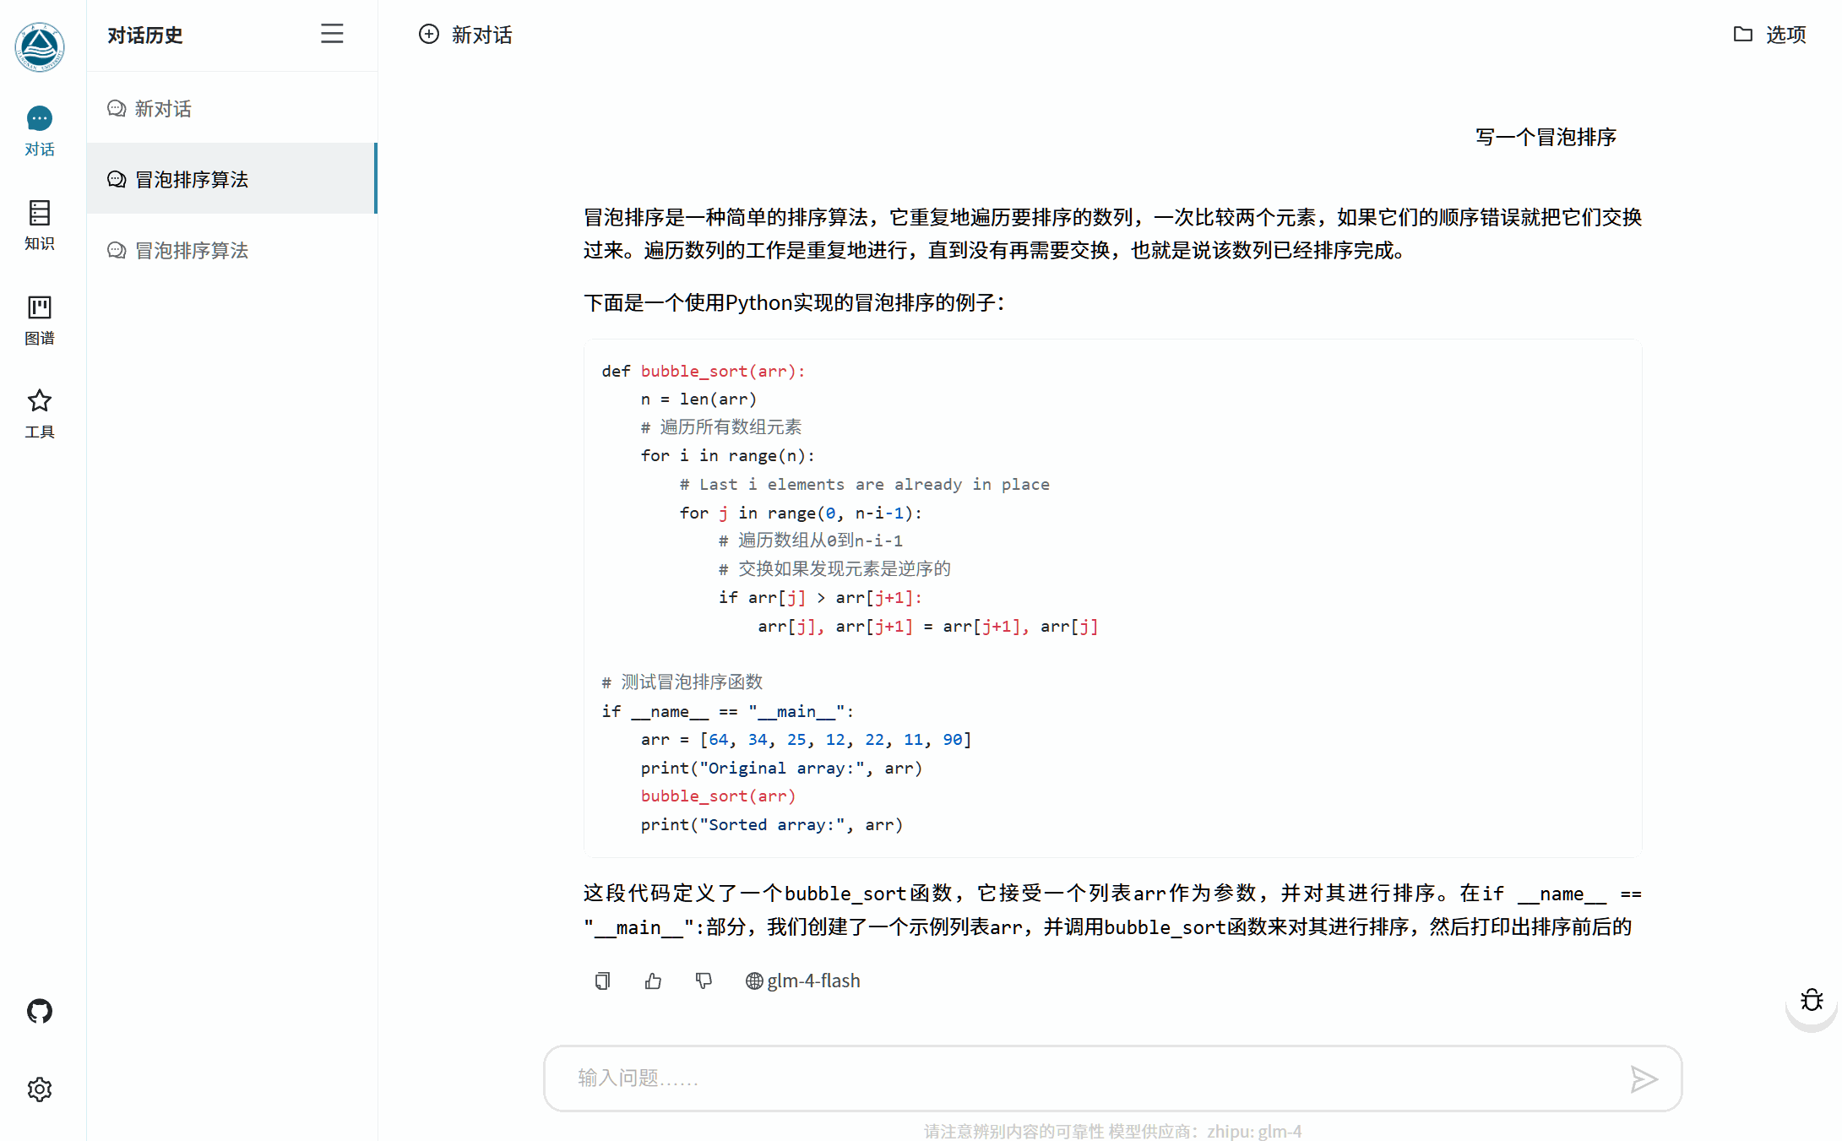Start a new chat with 新对话 button
This screenshot has width=1842, height=1141.
pyautogui.click(x=465, y=35)
